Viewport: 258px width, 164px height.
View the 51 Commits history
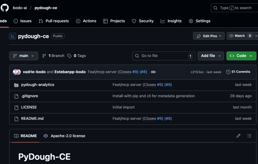238,72
